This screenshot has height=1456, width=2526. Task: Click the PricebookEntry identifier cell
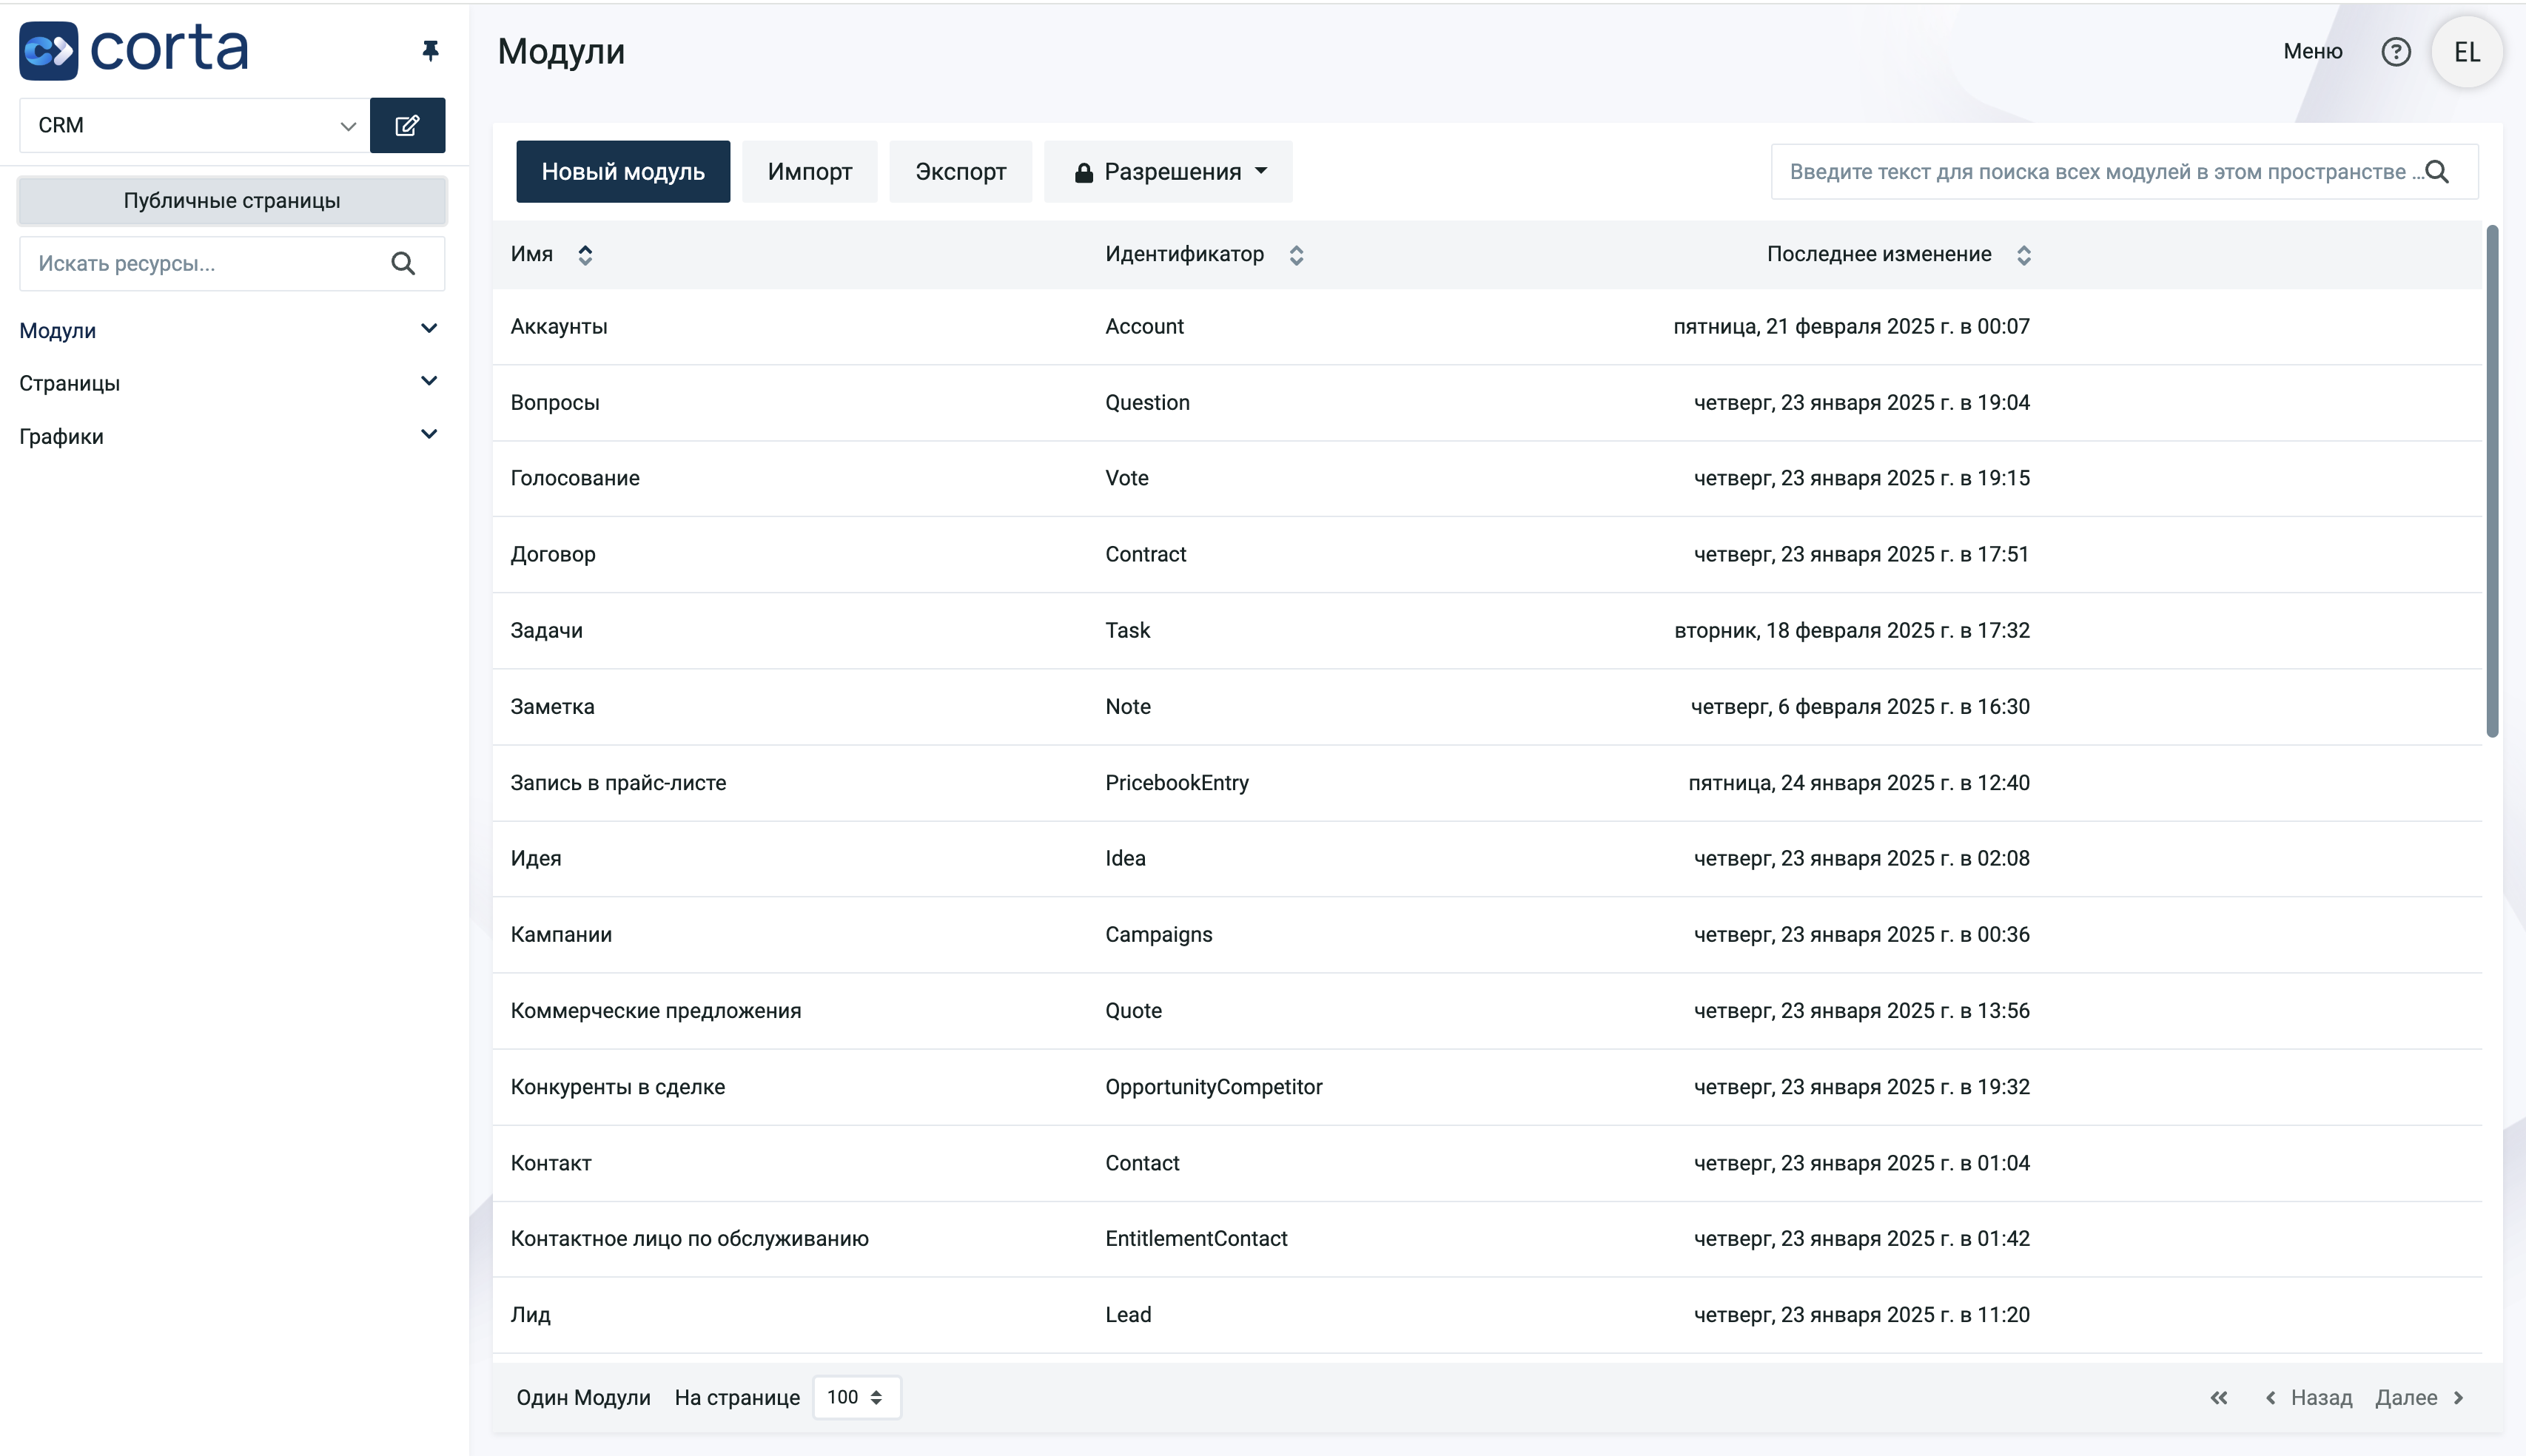(x=1177, y=783)
